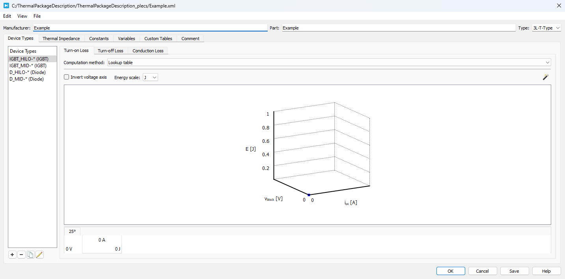Click the Save button

point(514,271)
